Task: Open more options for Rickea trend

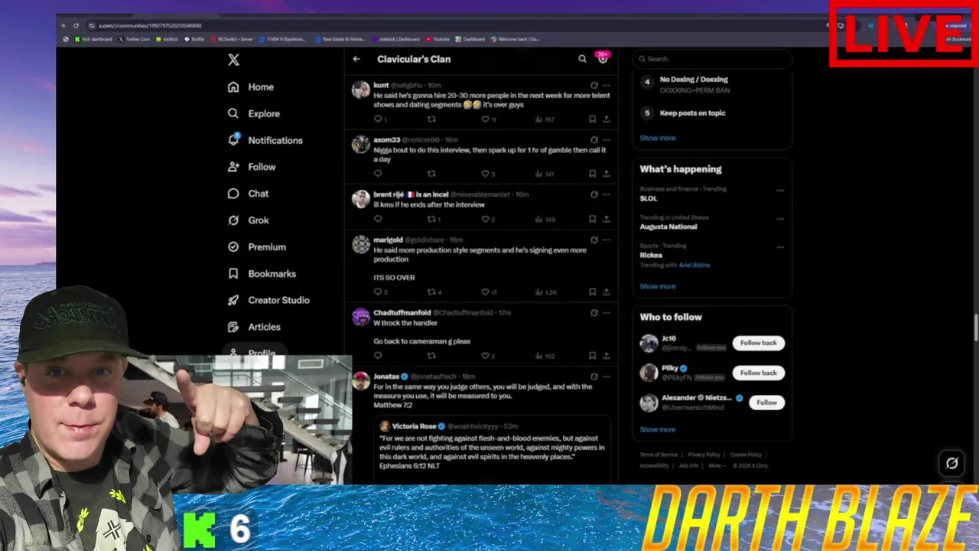Action: pyautogui.click(x=780, y=246)
